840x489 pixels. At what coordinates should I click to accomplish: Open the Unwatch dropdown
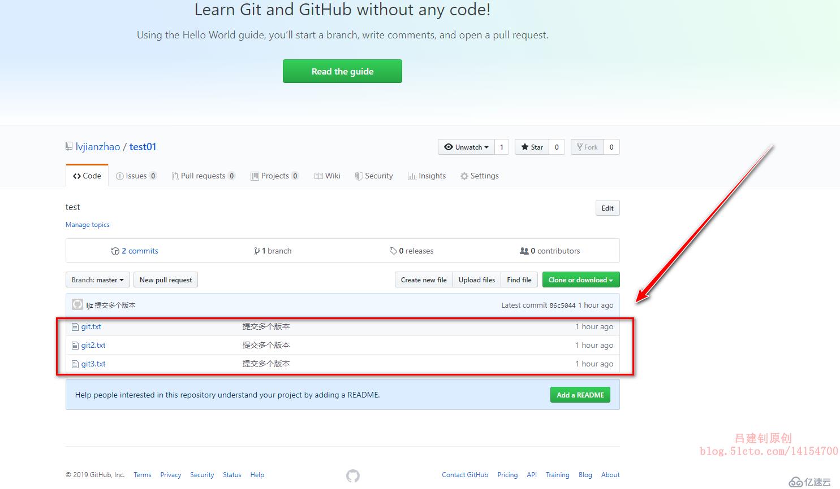click(x=466, y=147)
